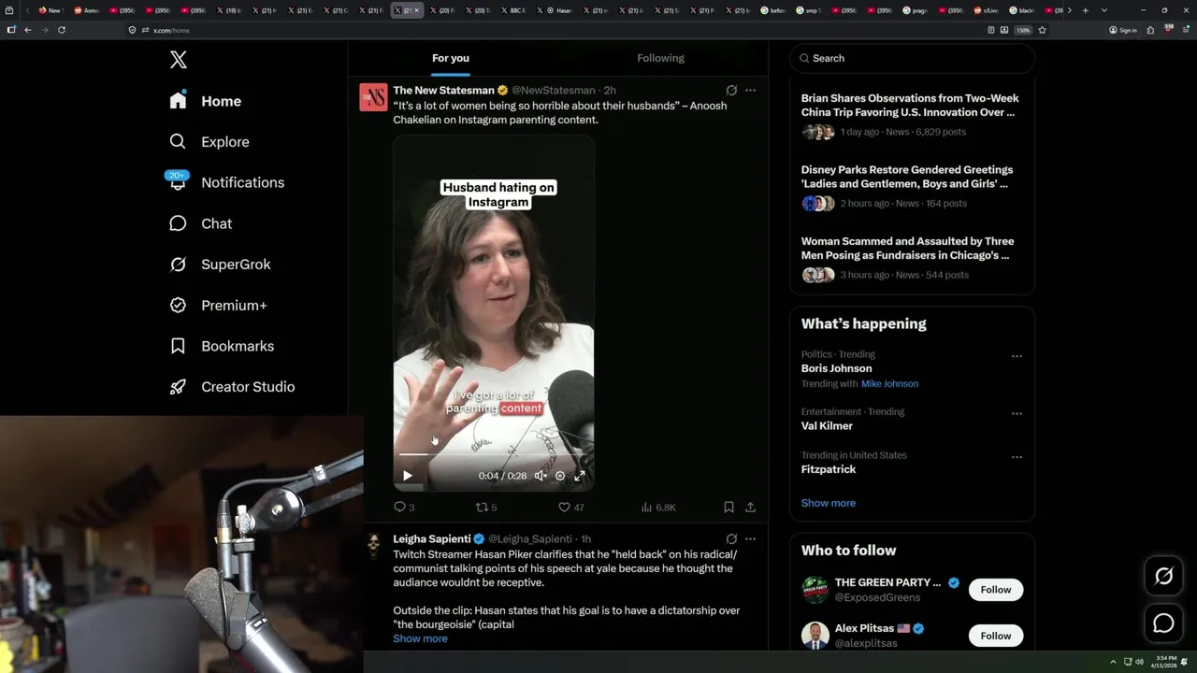Click Grok icon on Leigha Sapienti post
Viewport: 1197px width, 673px height.
tap(731, 539)
